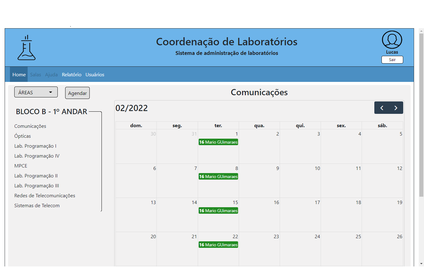Viewport: 424px width, 268px height.
Task: Click the February 15 Mario GUimaraes event
Action: [218, 210]
